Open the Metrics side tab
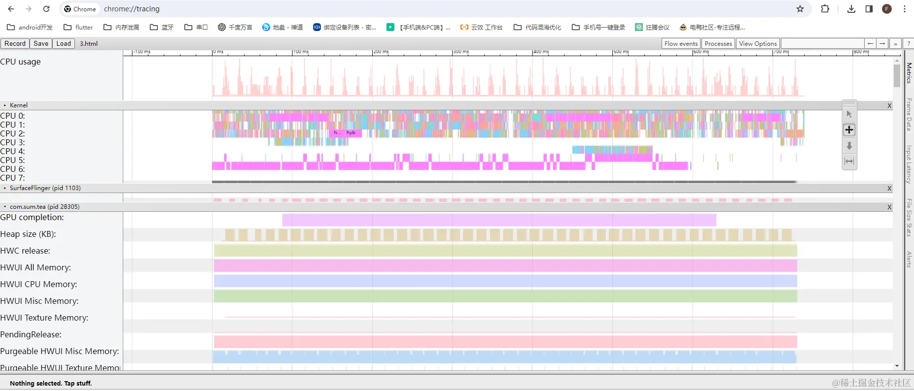Screen dimensions: 914x391 (x=909, y=73)
